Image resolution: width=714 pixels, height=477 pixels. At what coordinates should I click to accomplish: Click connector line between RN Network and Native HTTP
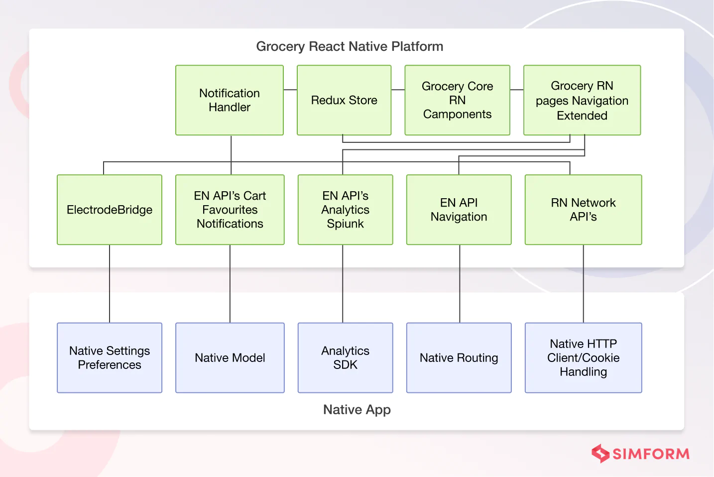coord(584,284)
